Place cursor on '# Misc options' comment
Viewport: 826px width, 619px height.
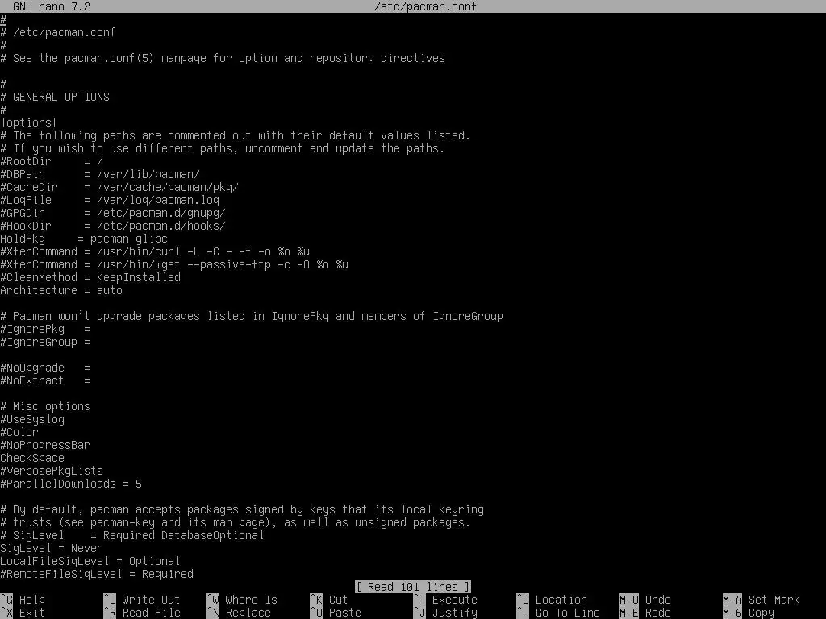coord(45,406)
